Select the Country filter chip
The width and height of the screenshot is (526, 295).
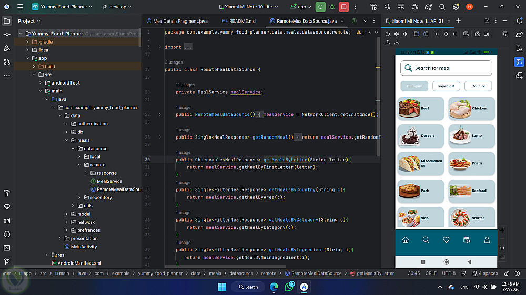pos(478,86)
